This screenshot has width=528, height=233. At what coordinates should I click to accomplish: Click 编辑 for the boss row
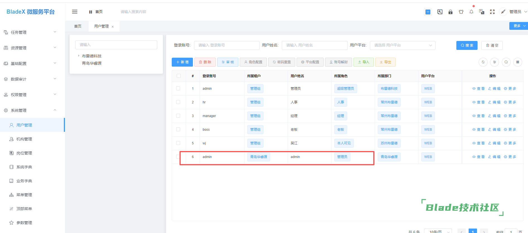(494, 130)
